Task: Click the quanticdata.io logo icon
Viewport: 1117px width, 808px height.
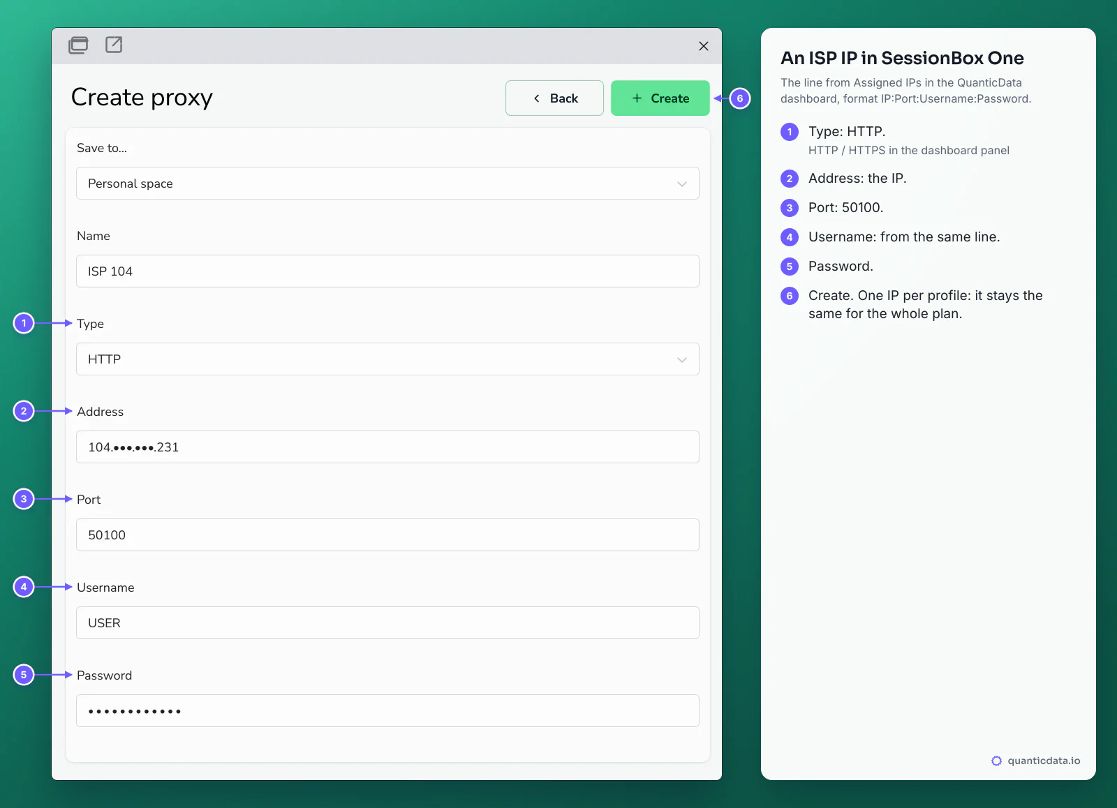Action: click(x=996, y=761)
